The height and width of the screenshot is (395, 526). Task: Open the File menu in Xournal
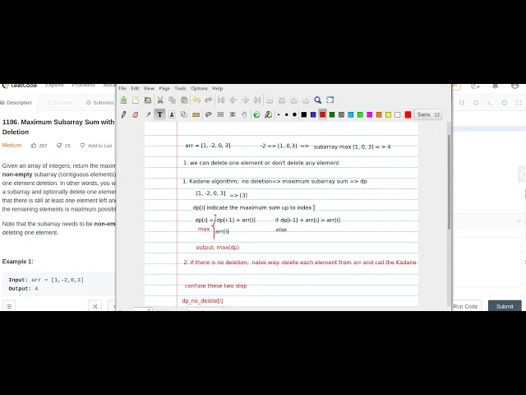[x=122, y=88]
